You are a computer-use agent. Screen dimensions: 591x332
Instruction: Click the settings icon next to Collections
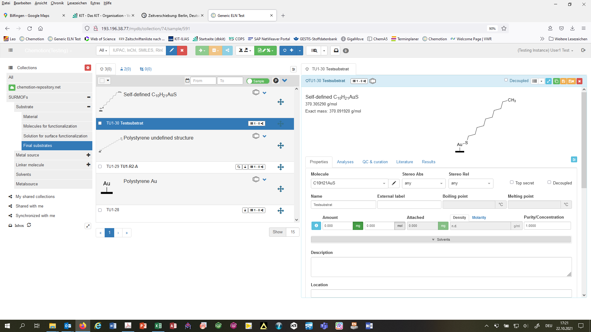point(88,68)
